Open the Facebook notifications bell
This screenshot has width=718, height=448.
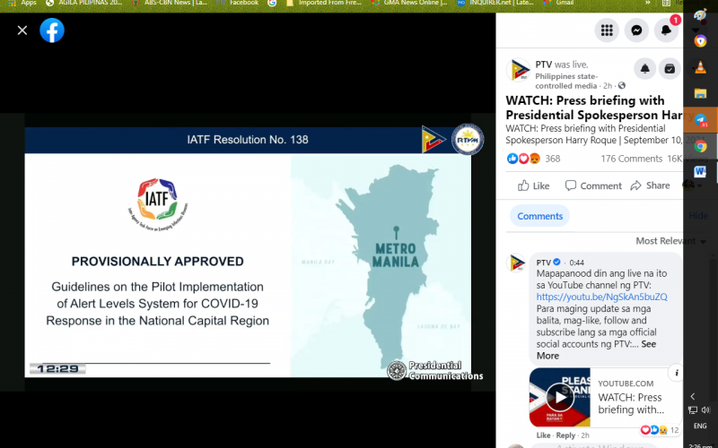pyautogui.click(x=666, y=30)
